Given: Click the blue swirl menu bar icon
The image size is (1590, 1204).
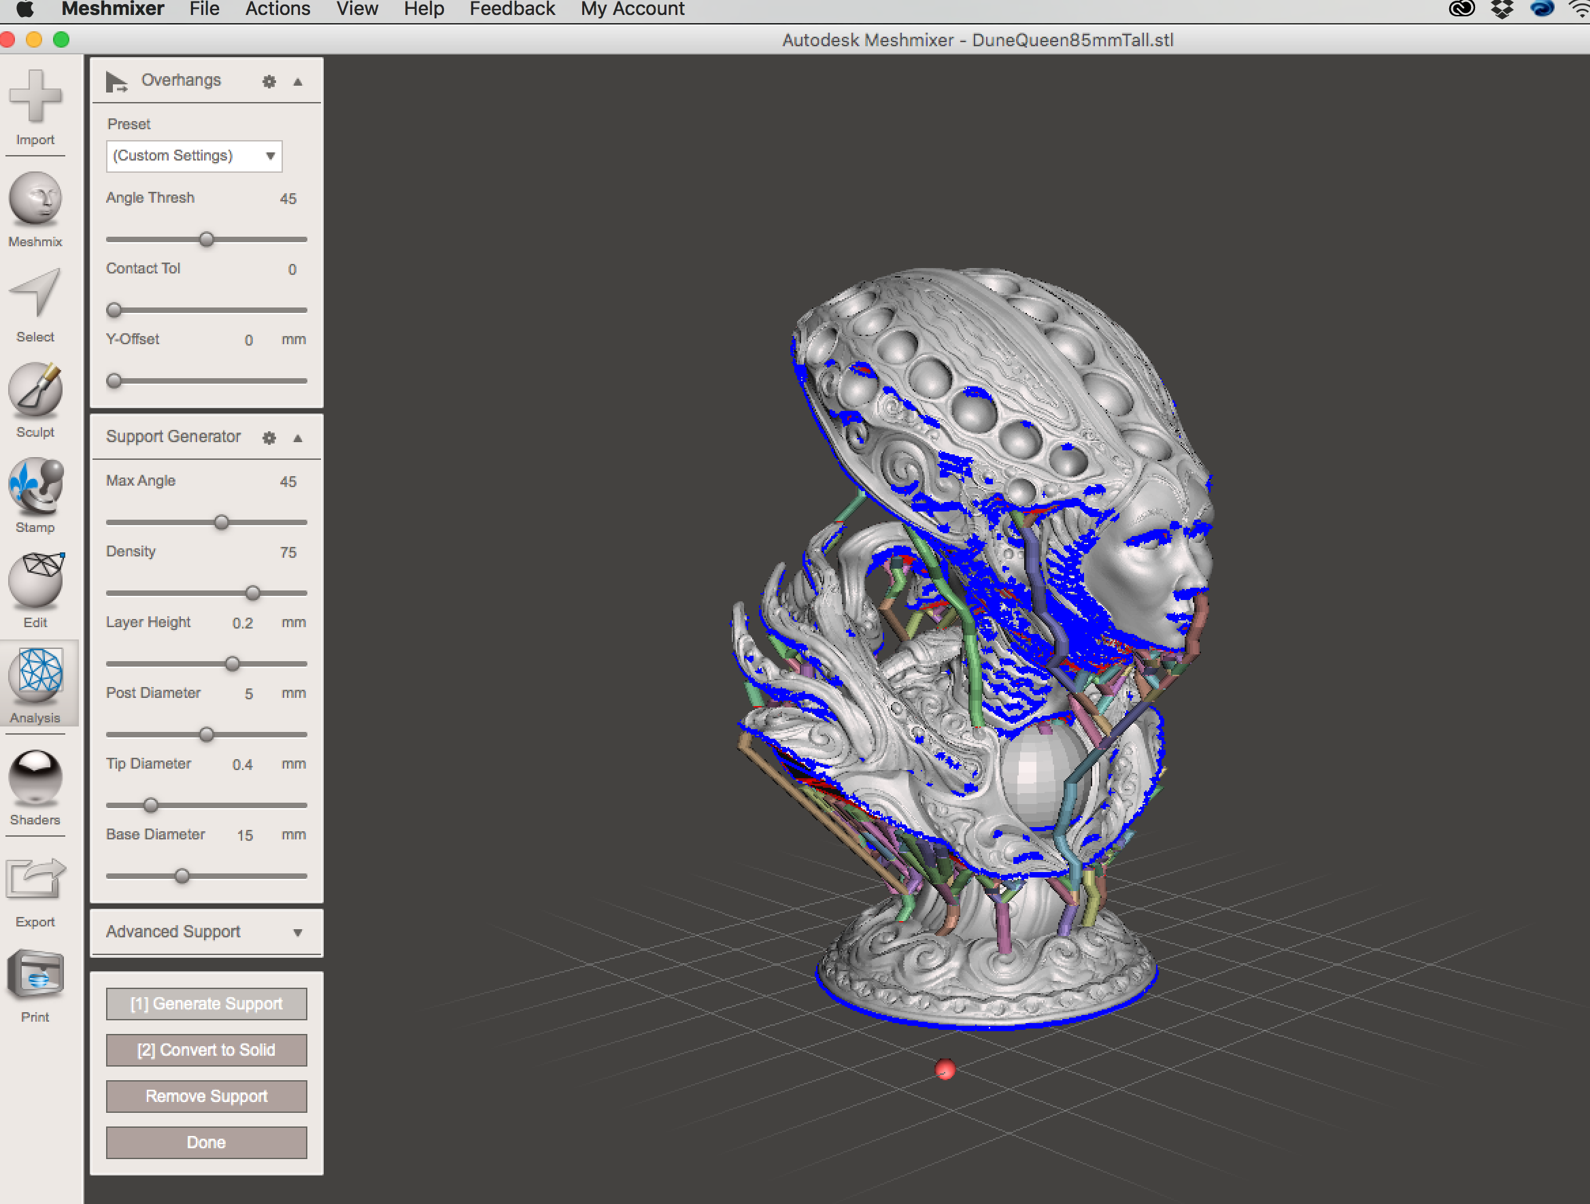Looking at the screenshot, I should coord(1542,9).
